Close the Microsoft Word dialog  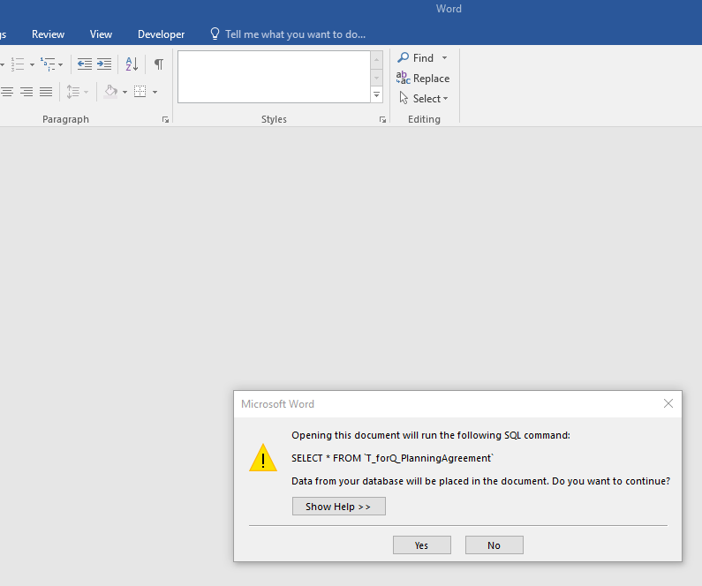tap(668, 403)
